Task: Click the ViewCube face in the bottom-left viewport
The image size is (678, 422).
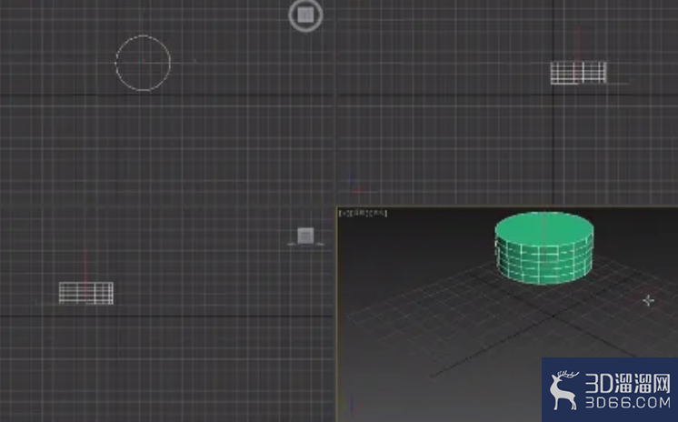Action: [x=305, y=236]
